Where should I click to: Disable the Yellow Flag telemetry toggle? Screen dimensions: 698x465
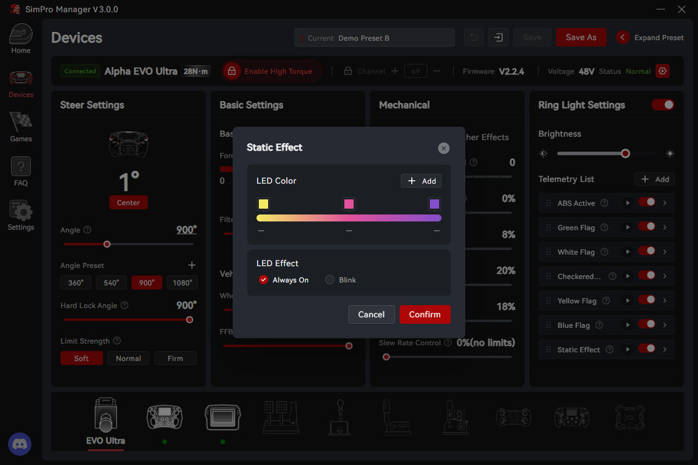646,301
